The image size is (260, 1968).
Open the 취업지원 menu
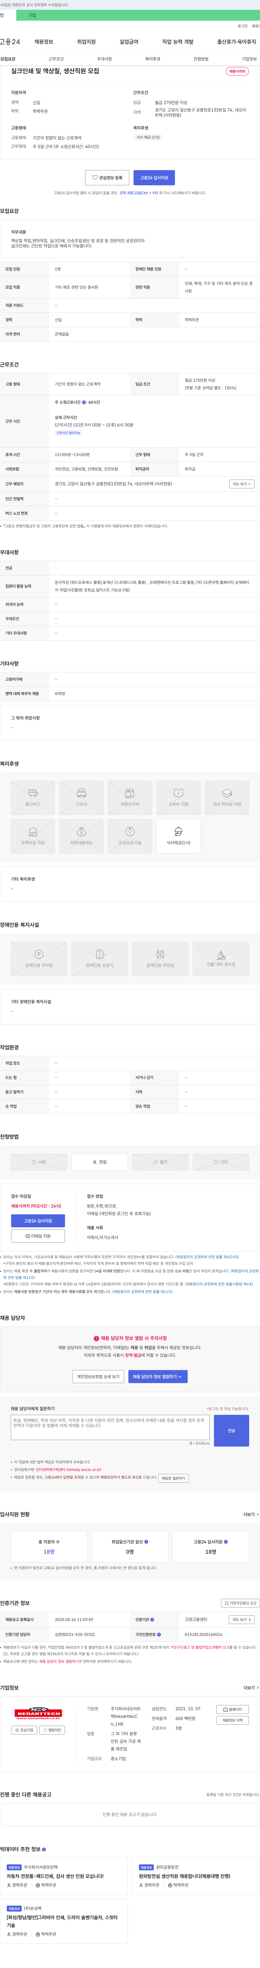click(x=86, y=42)
